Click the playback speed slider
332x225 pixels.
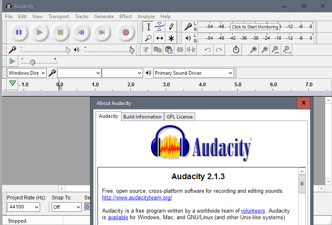pyautogui.click(x=32, y=62)
